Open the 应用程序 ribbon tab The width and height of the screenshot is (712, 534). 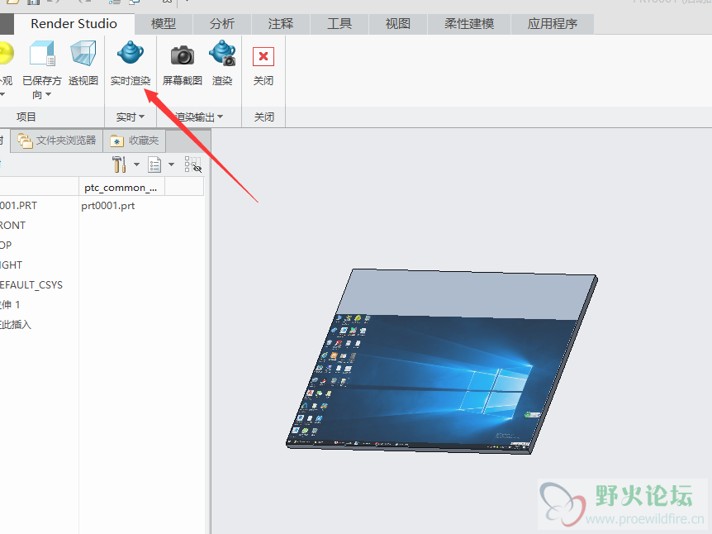tap(552, 24)
